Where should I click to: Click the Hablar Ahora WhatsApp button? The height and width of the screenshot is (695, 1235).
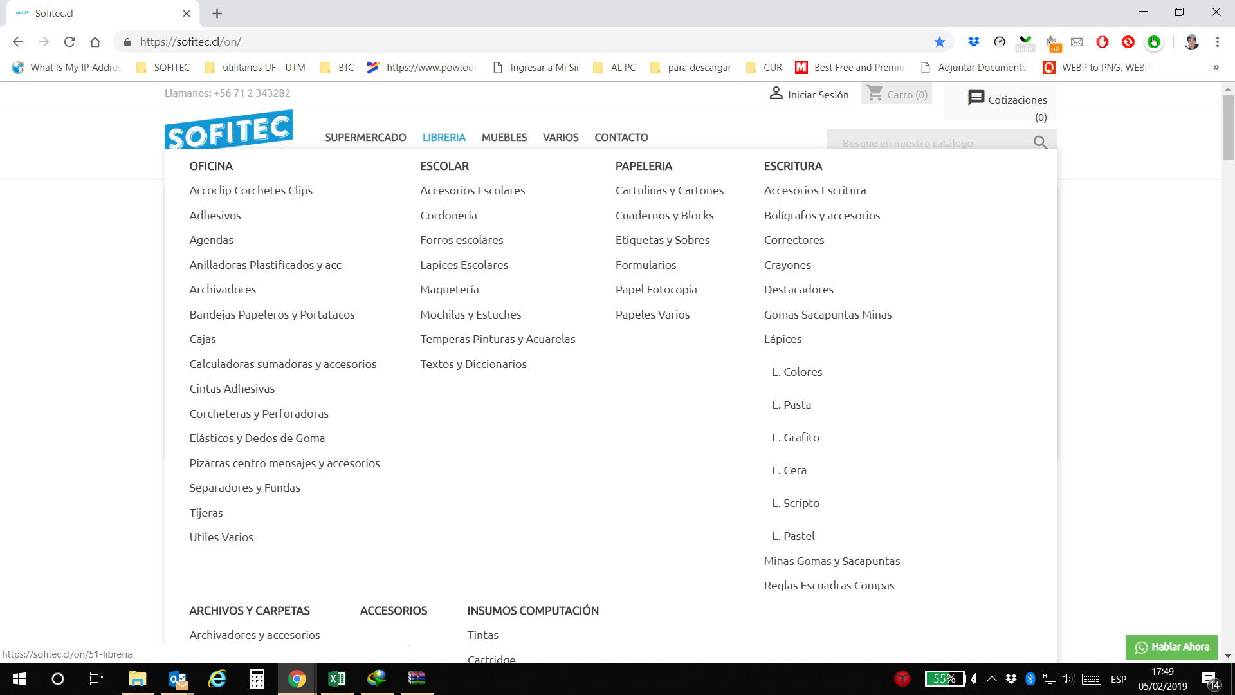tap(1171, 647)
